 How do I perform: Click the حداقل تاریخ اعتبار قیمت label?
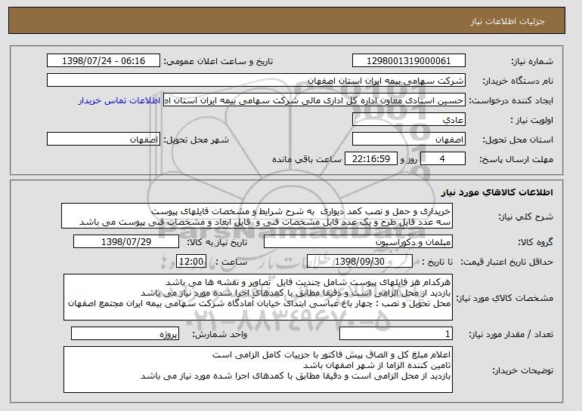tap(506, 262)
